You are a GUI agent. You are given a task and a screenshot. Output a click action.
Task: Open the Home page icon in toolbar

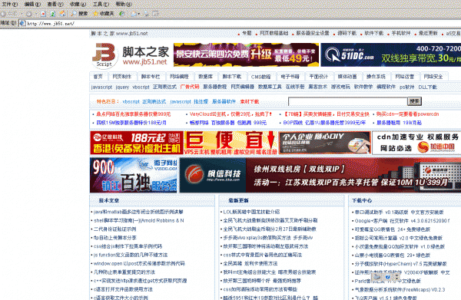coord(62,14)
